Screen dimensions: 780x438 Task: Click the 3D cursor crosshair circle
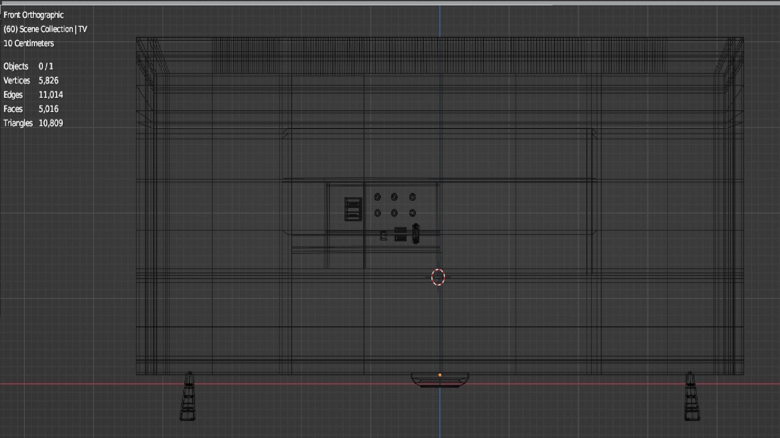tap(438, 277)
